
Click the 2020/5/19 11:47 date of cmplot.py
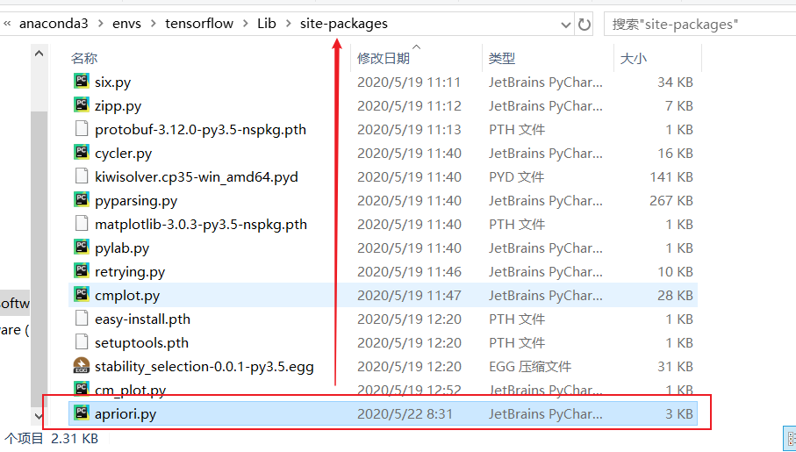pyautogui.click(x=409, y=295)
